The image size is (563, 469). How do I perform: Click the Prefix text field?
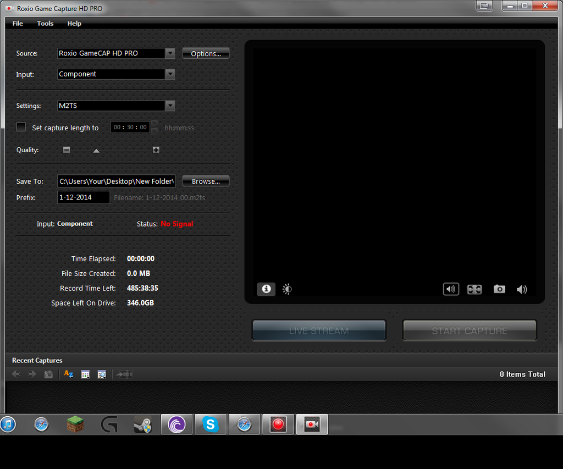coord(84,197)
